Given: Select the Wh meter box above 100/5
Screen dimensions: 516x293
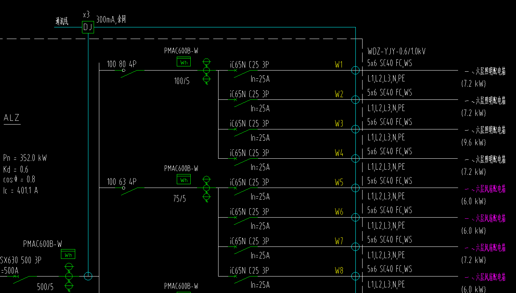Looking at the screenshot, I should click(184, 62).
